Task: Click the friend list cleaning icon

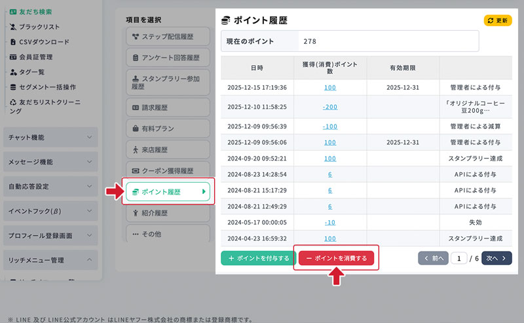Action: [14, 102]
